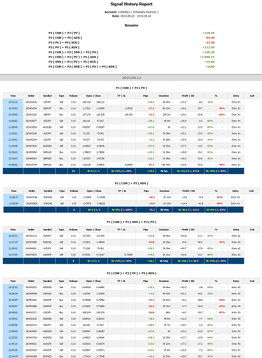Click the +6.4 pips value

[151, 140]
